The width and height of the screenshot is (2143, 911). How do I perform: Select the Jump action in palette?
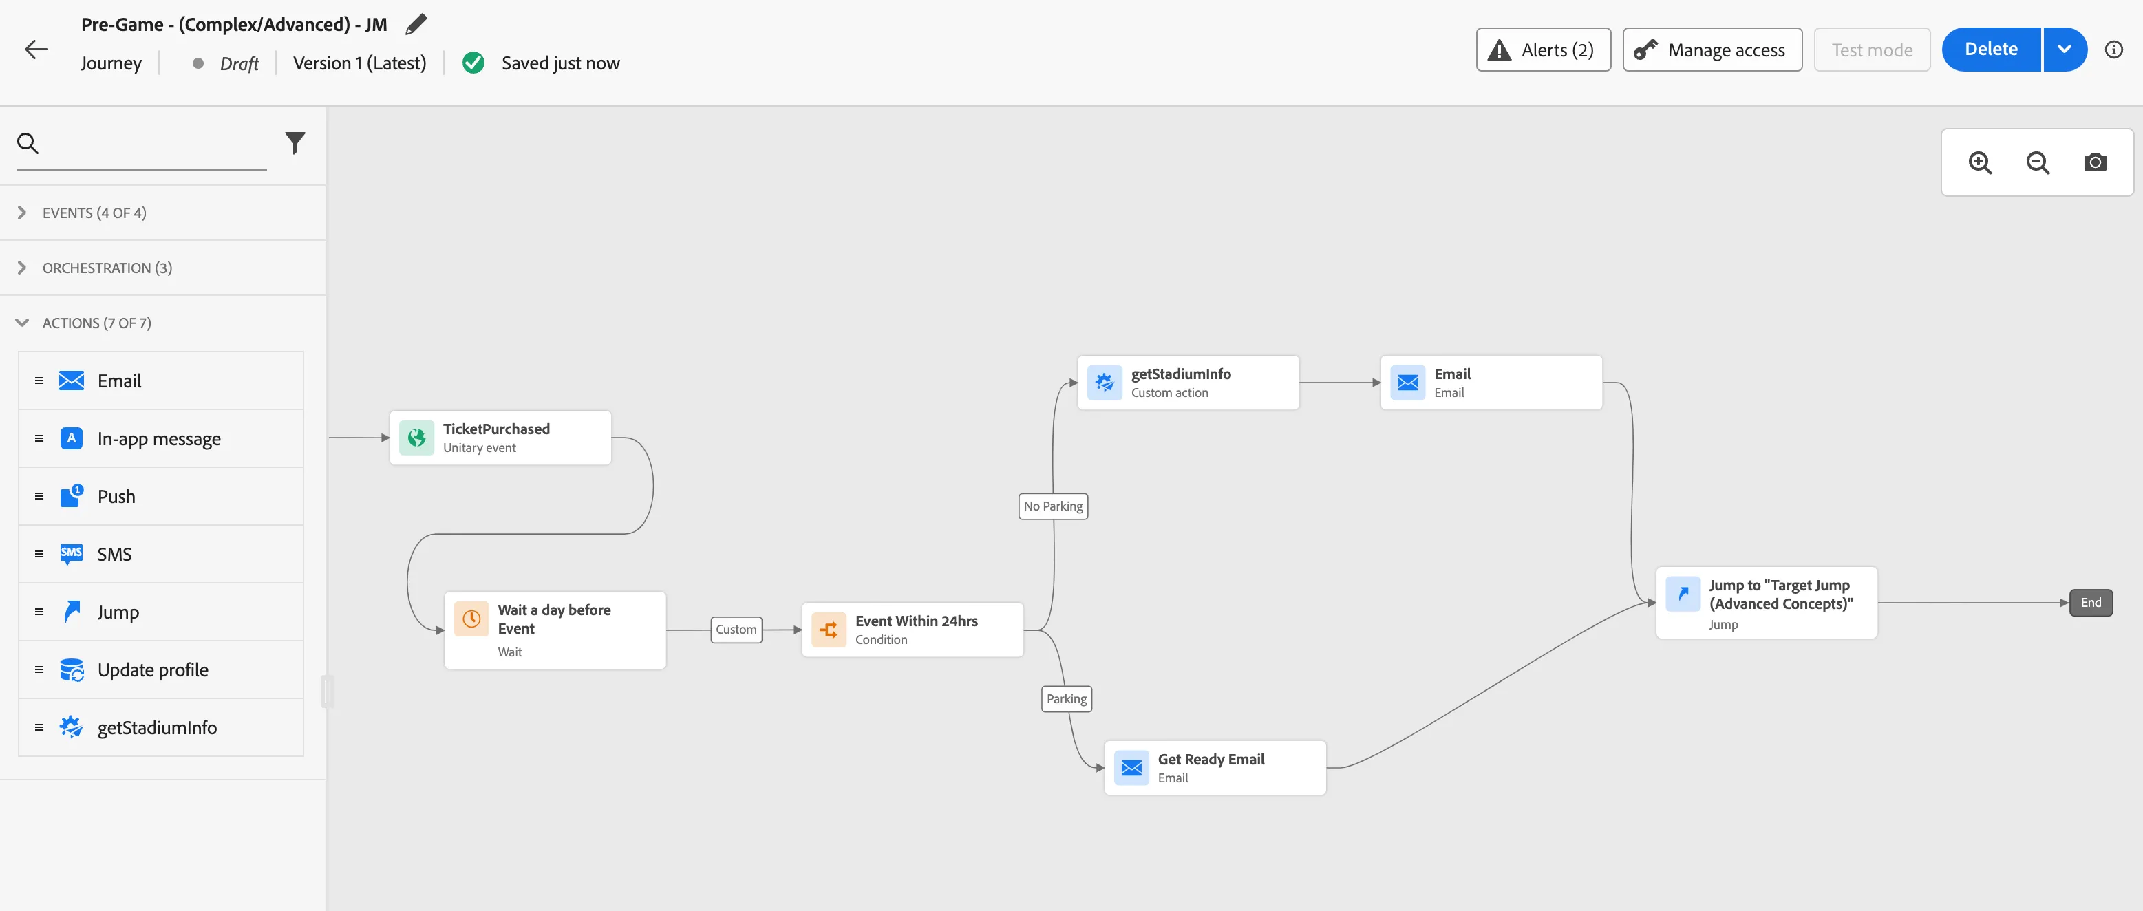tap(160, 612)
